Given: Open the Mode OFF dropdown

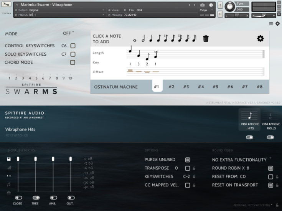Looking at the screenshot, I should click(x=68, y=33).
